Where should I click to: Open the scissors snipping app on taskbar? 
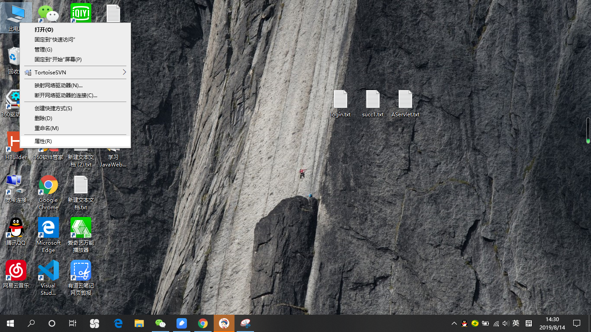(x=245, y=323)
